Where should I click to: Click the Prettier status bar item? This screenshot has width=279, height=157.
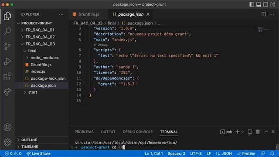(246, 154)
